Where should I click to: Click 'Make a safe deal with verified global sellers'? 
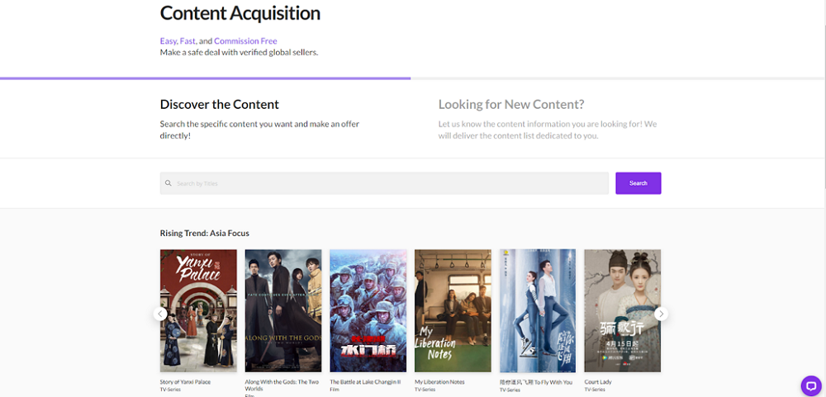(x=240, y=52)
